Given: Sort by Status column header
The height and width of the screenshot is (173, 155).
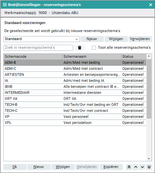Looking at the screenshot, I should pos(134,56).
